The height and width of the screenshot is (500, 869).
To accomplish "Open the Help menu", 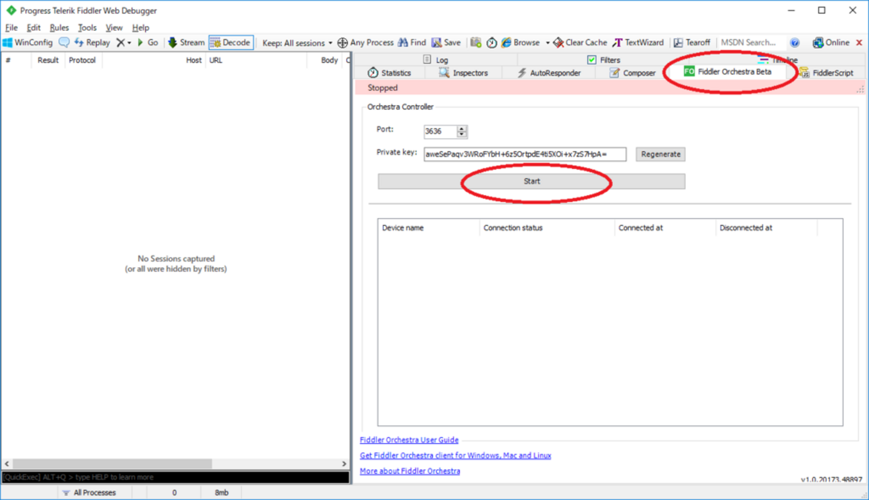I will [140, 27].
